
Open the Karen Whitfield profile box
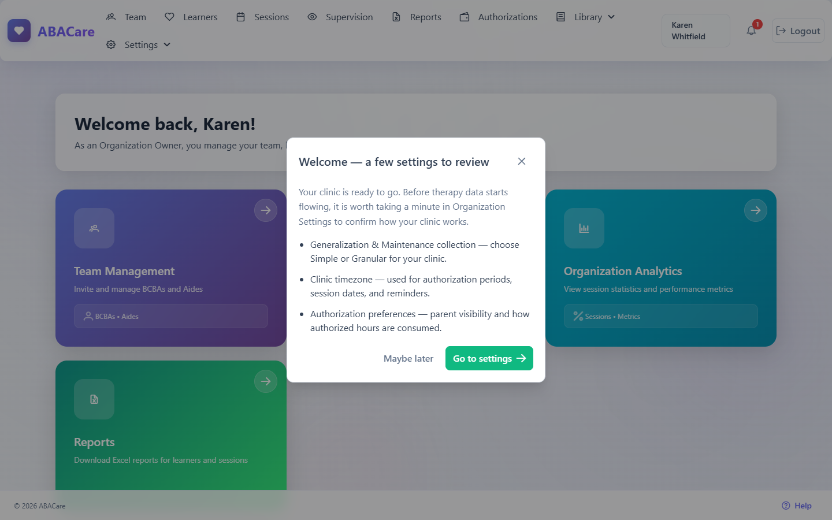[696, 31]
